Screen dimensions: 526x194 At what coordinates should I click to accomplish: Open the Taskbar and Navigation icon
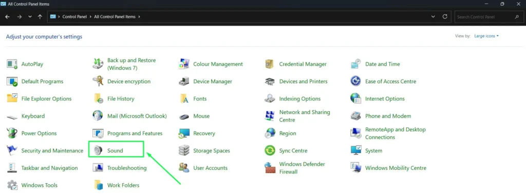point(12,168)
